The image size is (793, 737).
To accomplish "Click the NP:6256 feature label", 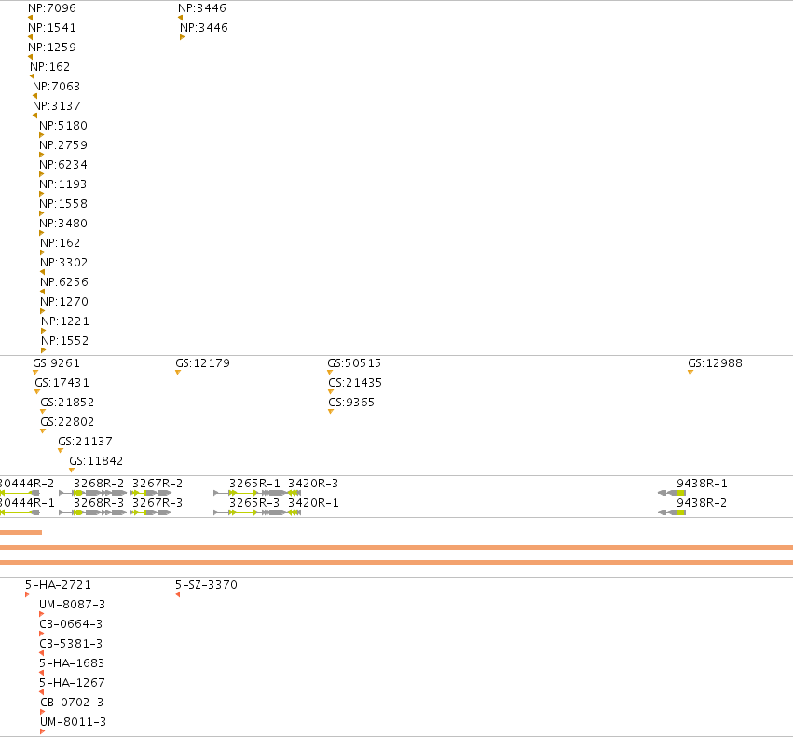I will click(x=64, y=282).
